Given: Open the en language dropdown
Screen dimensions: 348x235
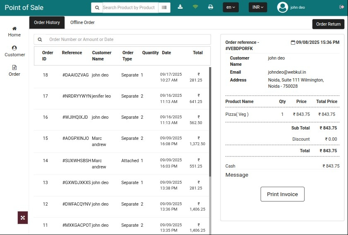Looking at the screenshot, I should click(230, 7).
